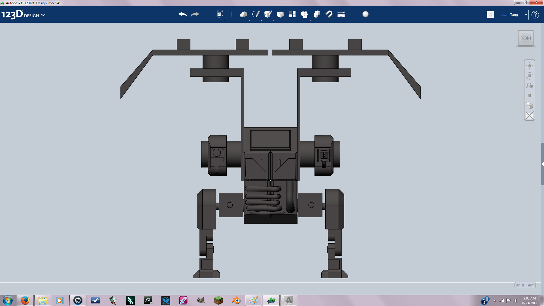Expand the Sketch flyout corner arrow
Image resolution: width=544 pixels, height=306 pixels.
(x=262, y=20)
